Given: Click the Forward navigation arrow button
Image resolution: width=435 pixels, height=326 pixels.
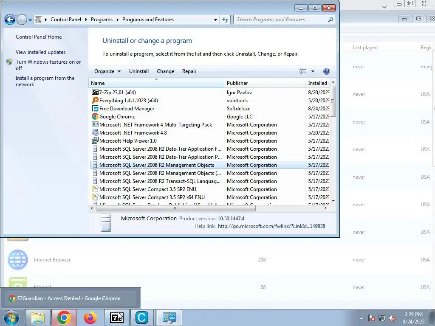Looking at the screenshot, I should (22, 20).
